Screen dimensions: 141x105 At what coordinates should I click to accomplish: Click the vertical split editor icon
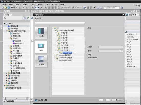(102, 7)
